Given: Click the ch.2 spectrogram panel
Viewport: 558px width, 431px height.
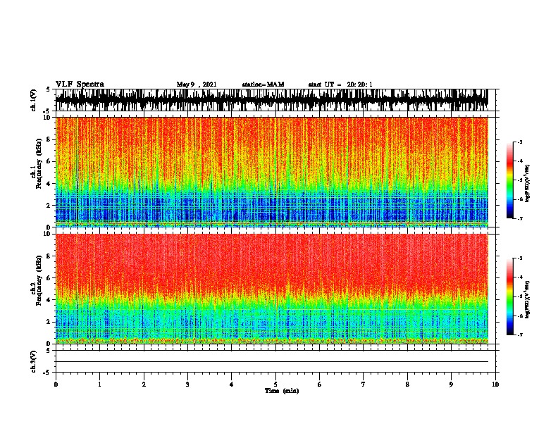Looking at the screenshot, I should coord(272,289).
